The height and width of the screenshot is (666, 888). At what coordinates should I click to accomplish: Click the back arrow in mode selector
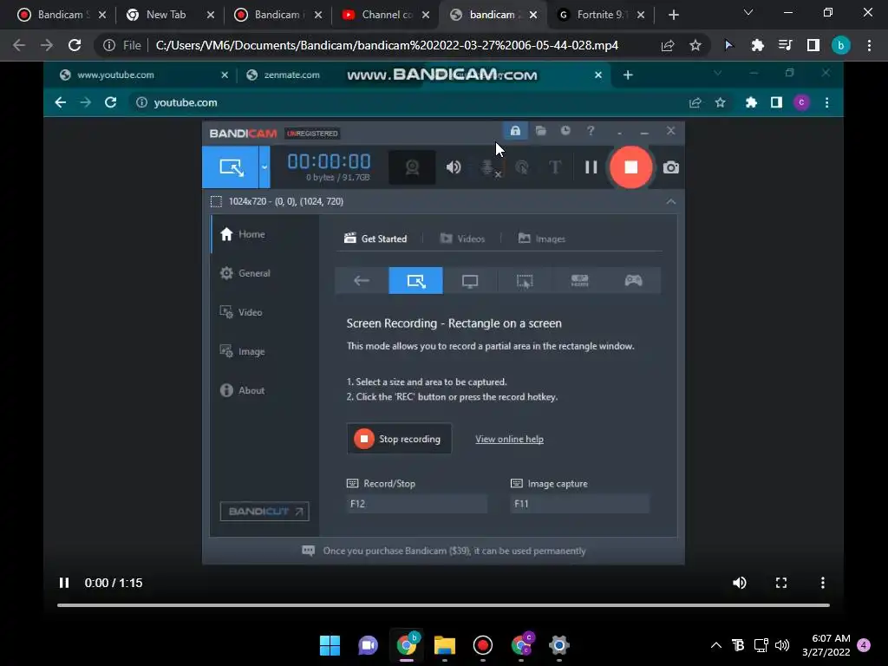coord(362,280)
